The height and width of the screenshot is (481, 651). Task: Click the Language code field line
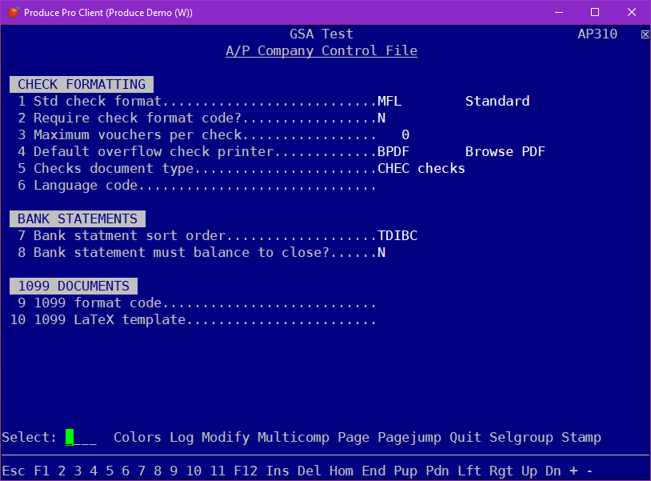pyautogui.click(x=197, y=185)
